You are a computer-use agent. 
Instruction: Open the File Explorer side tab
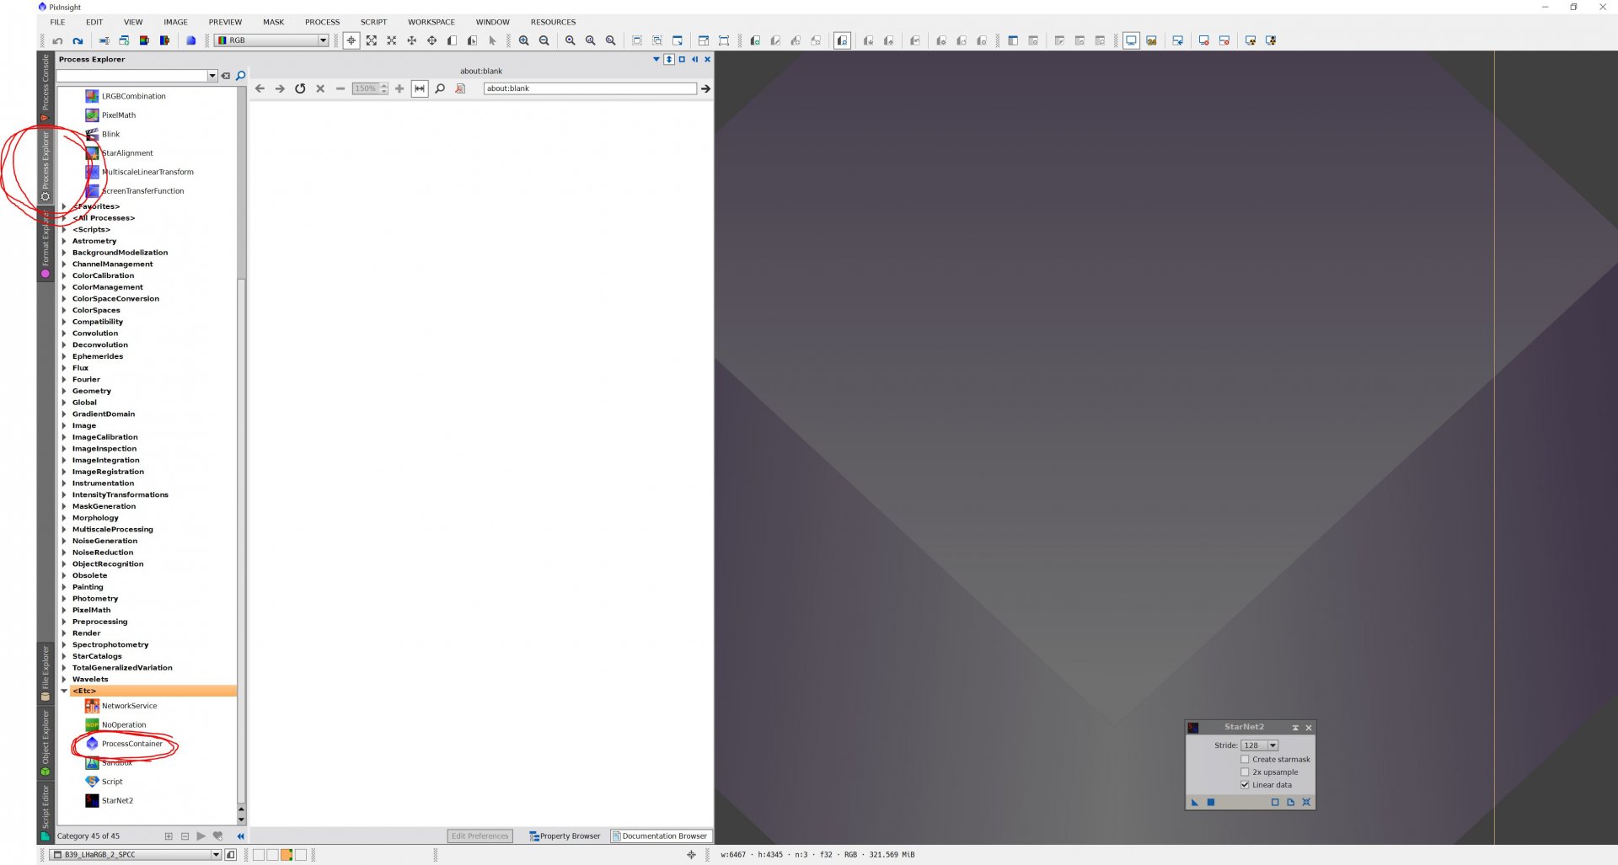(46, 673)
